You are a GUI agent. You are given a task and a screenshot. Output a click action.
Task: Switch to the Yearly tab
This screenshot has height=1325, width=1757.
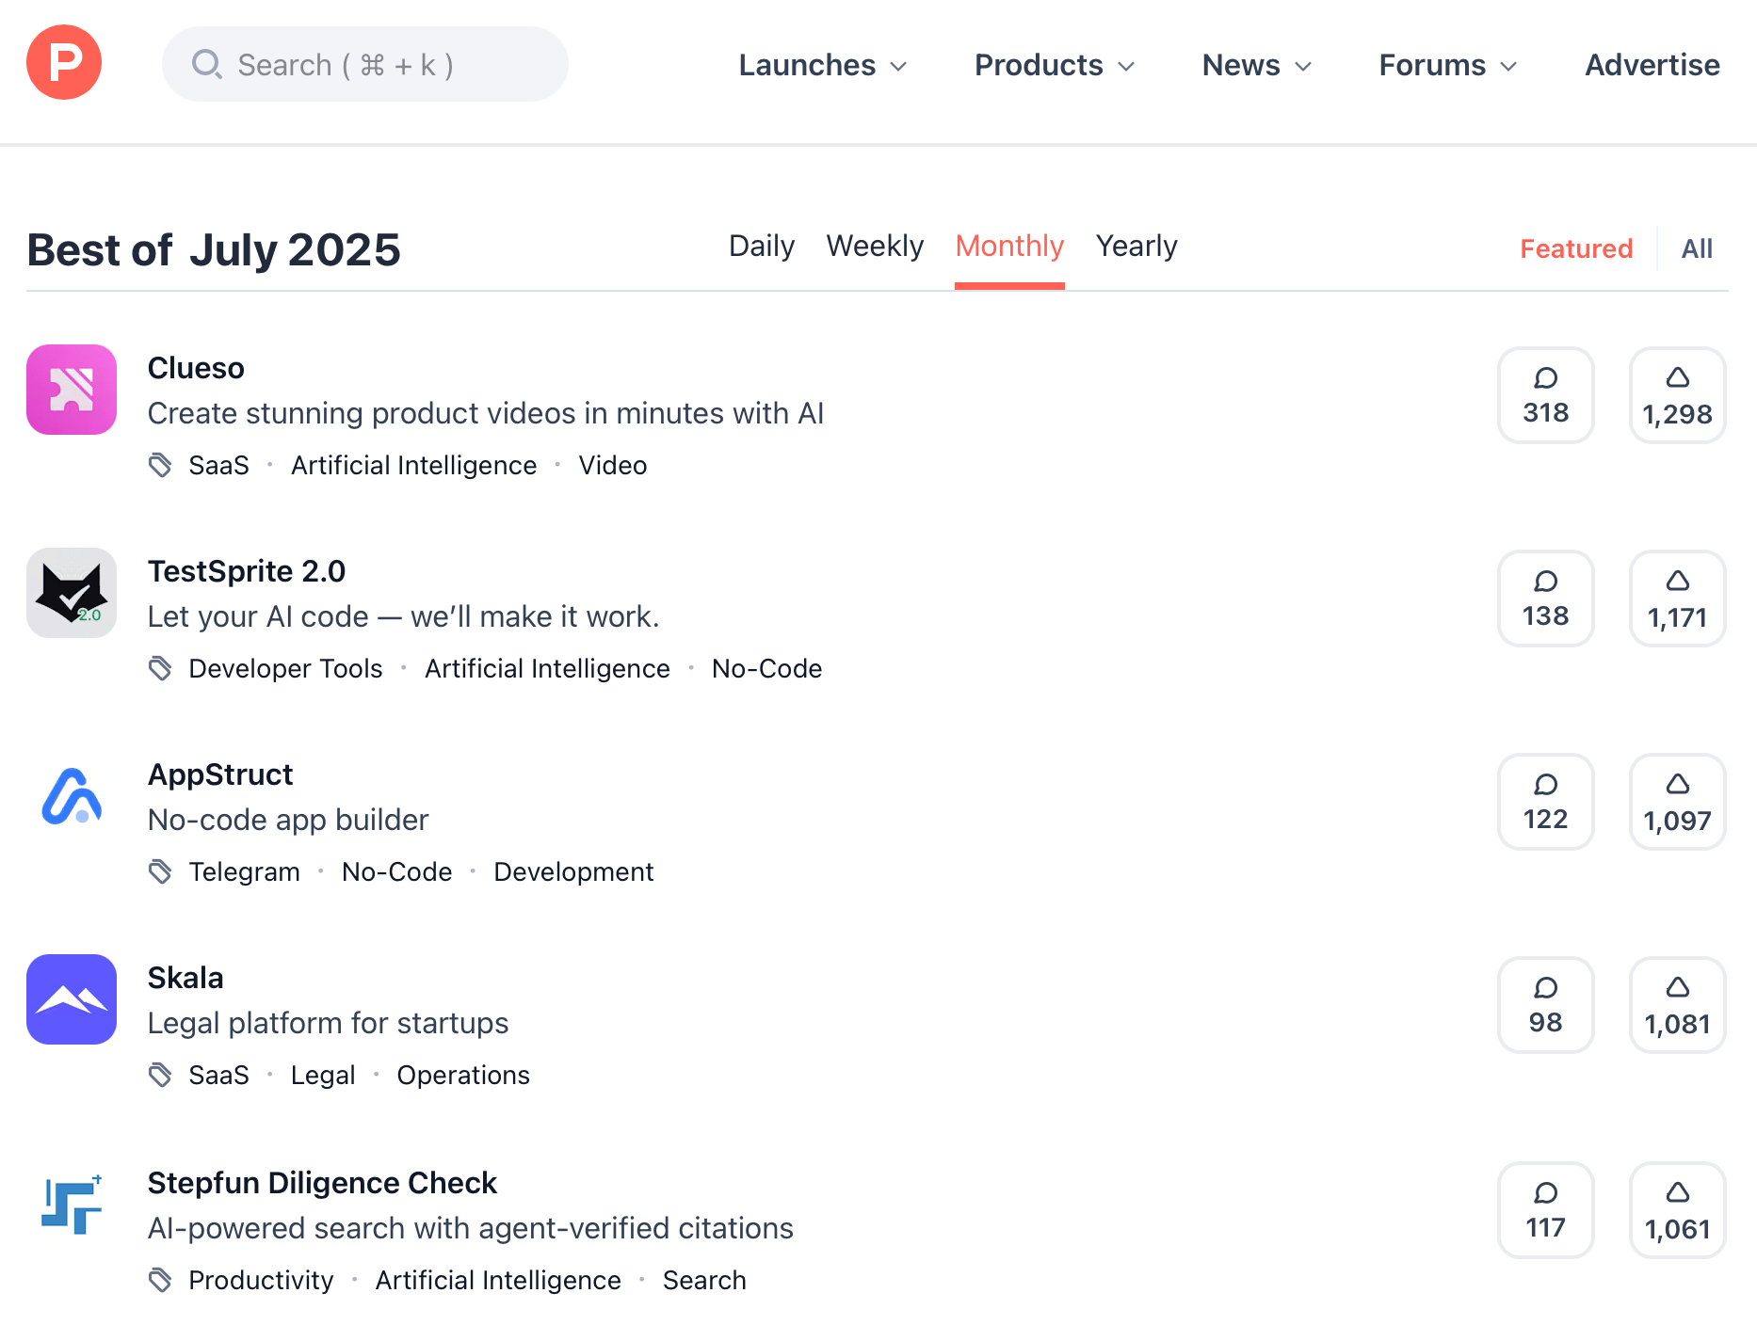click(x=1136, y=246)
